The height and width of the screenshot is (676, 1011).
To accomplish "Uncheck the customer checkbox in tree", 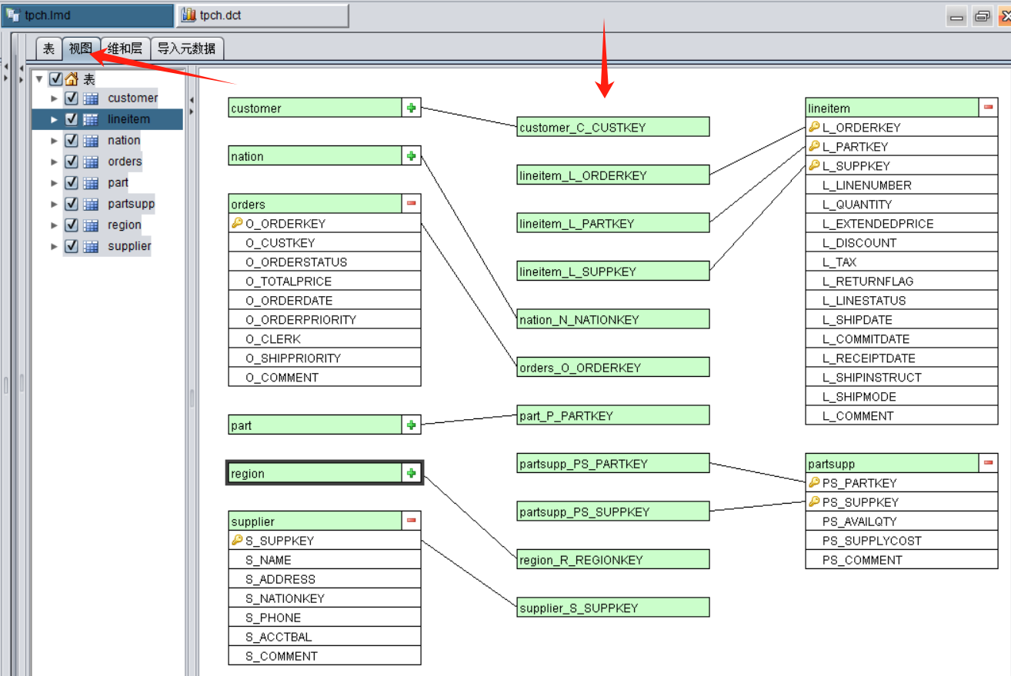I will (x=72, y=98).
